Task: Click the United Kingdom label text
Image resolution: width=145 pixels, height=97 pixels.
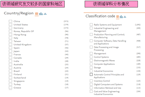Action: click(x=22, y=45)
